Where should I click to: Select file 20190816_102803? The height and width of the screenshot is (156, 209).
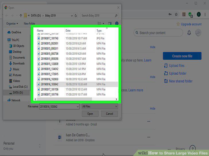[x=77, y=79]
